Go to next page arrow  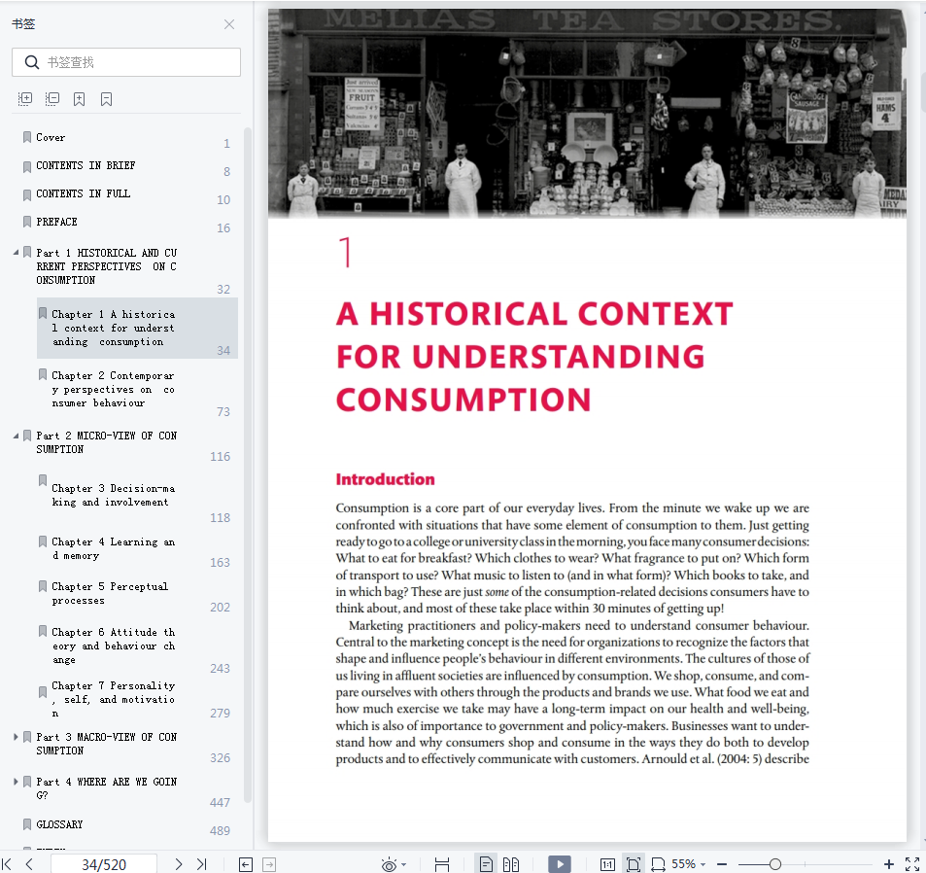[x=179, y=864]
